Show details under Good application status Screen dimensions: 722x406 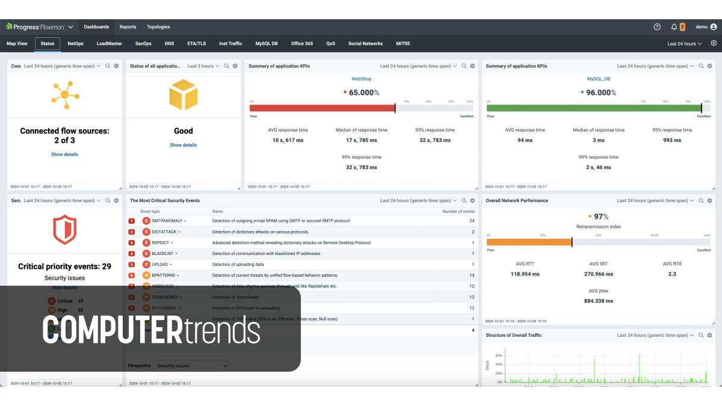click(184, 145)
